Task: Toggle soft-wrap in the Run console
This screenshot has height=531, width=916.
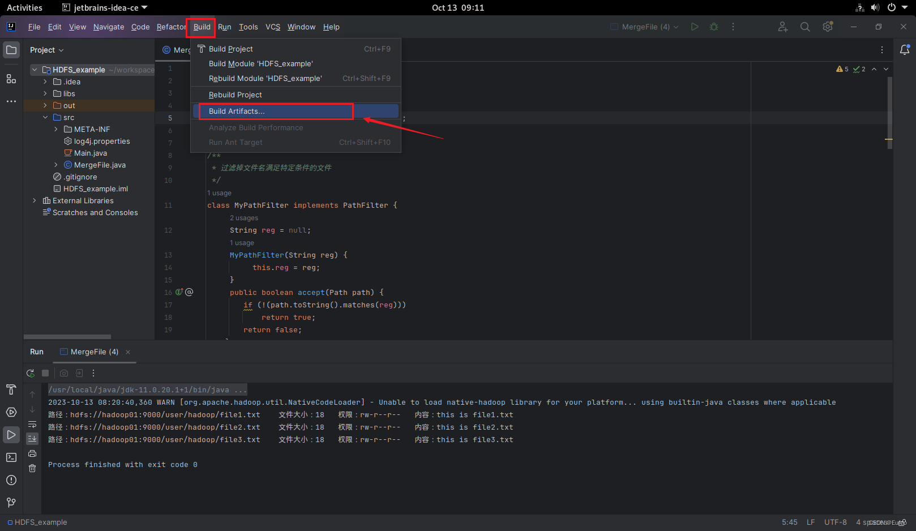Action: tap(32, 425)
